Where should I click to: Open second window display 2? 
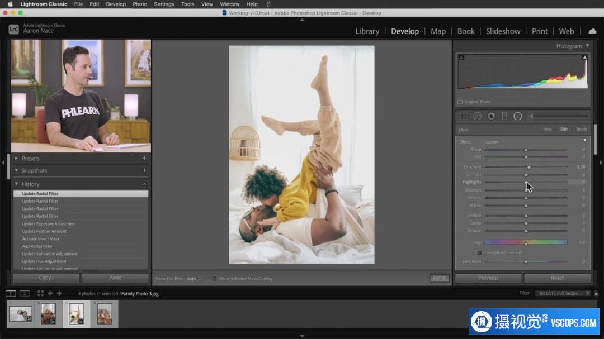(25, 293)
